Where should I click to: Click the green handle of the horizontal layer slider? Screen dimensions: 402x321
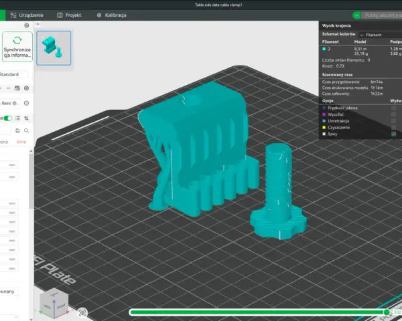pyautogui.click(x=387, y=312)
